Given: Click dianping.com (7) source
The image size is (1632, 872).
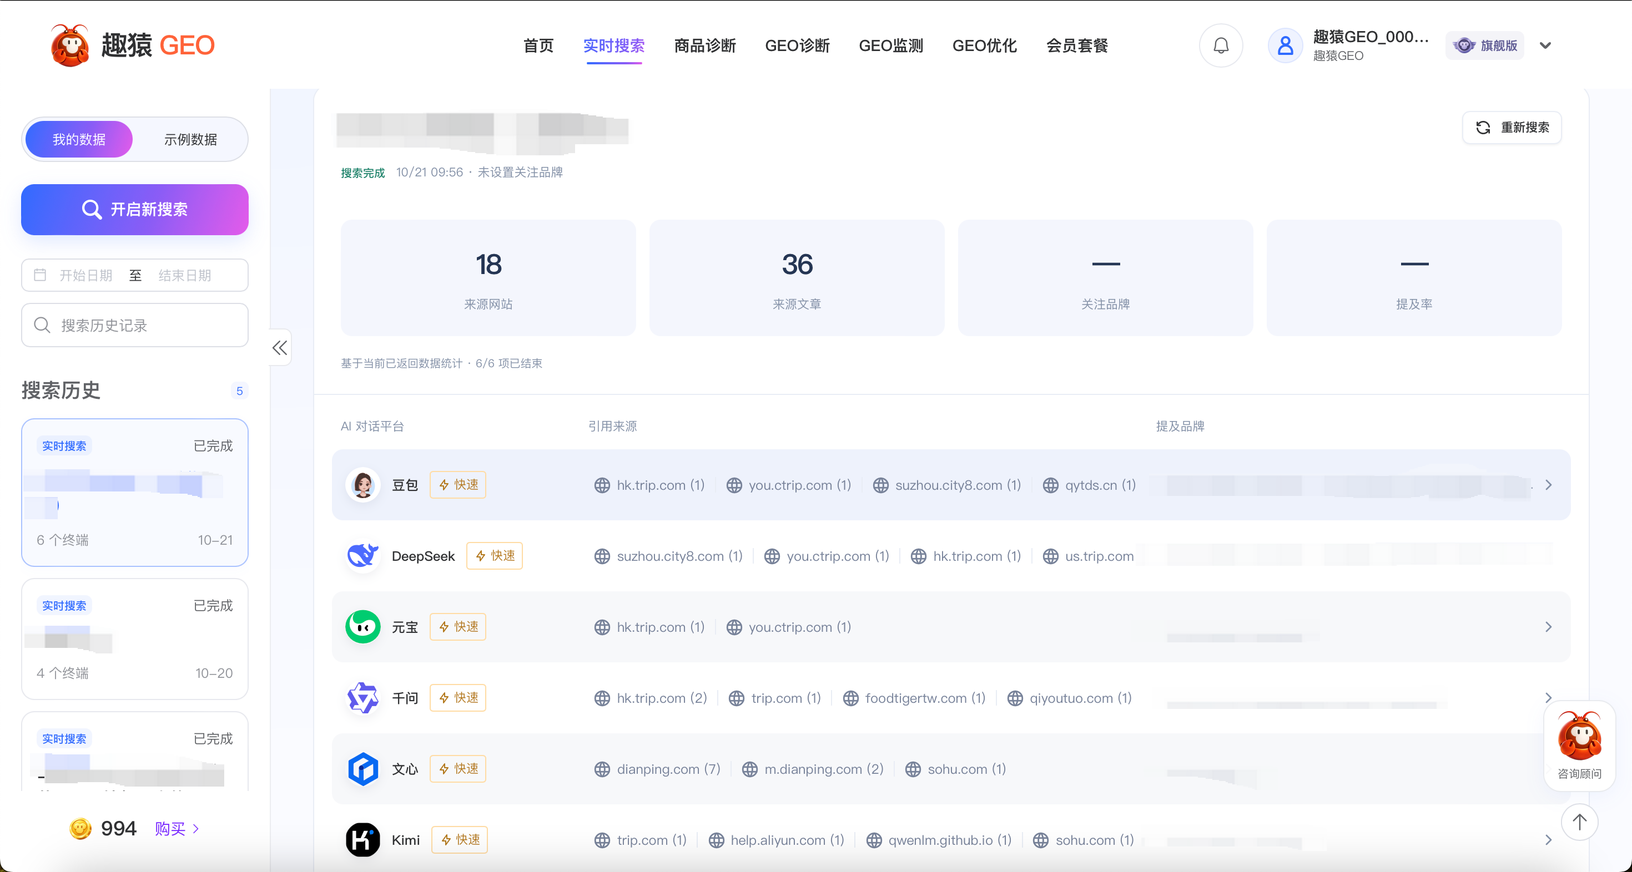Looking at the screenshot, I should (x=658, y=769).
